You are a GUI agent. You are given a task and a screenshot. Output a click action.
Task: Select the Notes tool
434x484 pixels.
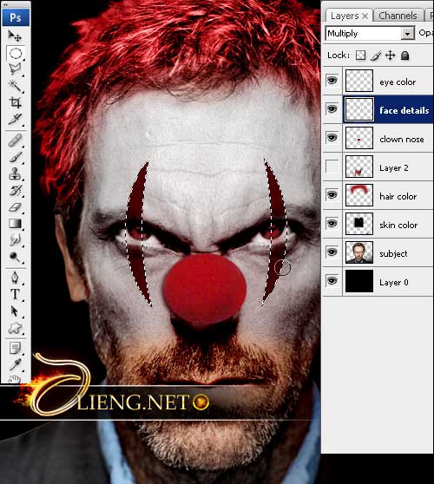click(x=15, y=348)
